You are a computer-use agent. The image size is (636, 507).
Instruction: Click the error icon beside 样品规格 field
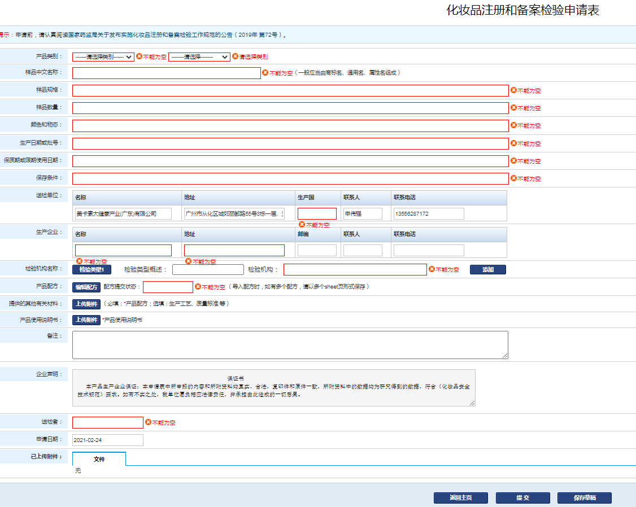pos(513,90)
